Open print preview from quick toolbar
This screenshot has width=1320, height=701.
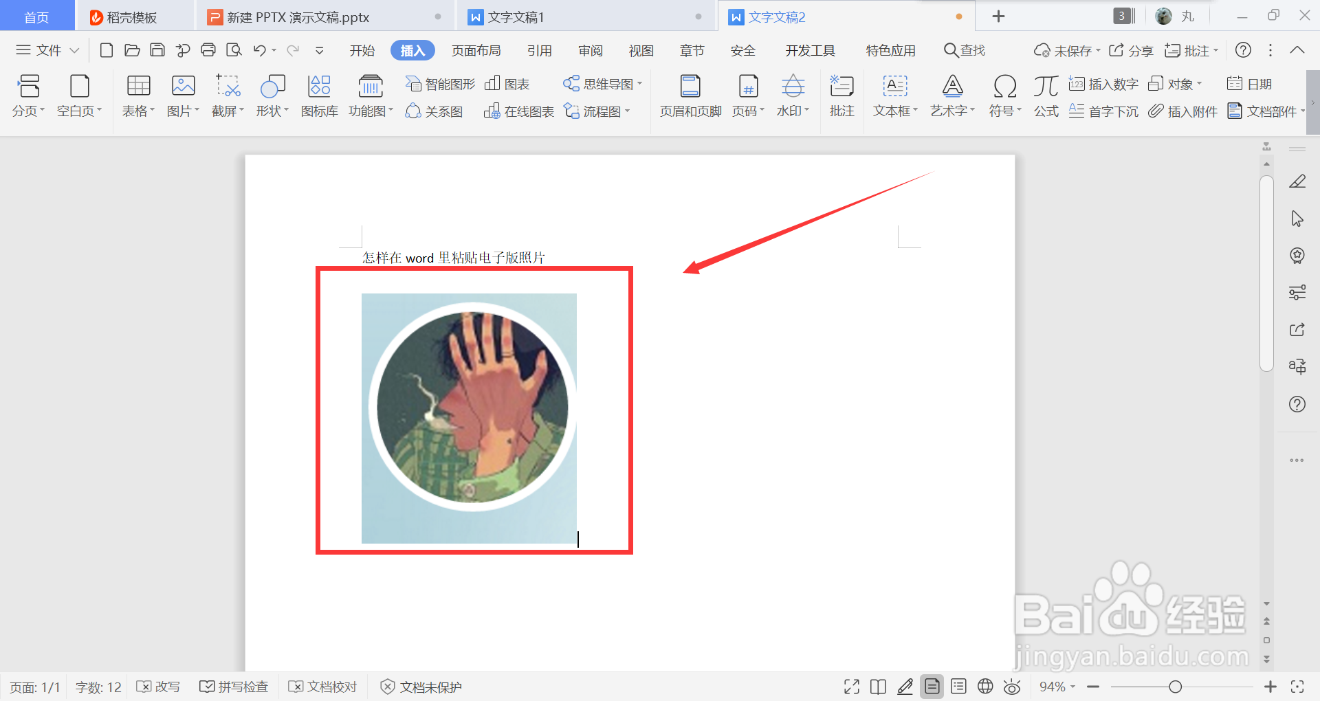point(234,50)
